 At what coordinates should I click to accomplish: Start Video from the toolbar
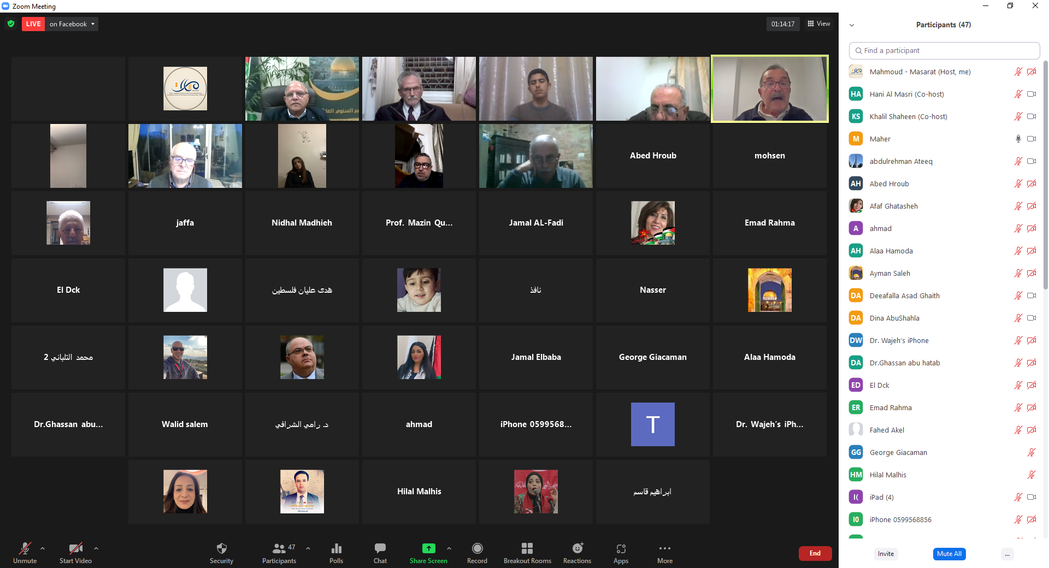[x=75, y=549]
